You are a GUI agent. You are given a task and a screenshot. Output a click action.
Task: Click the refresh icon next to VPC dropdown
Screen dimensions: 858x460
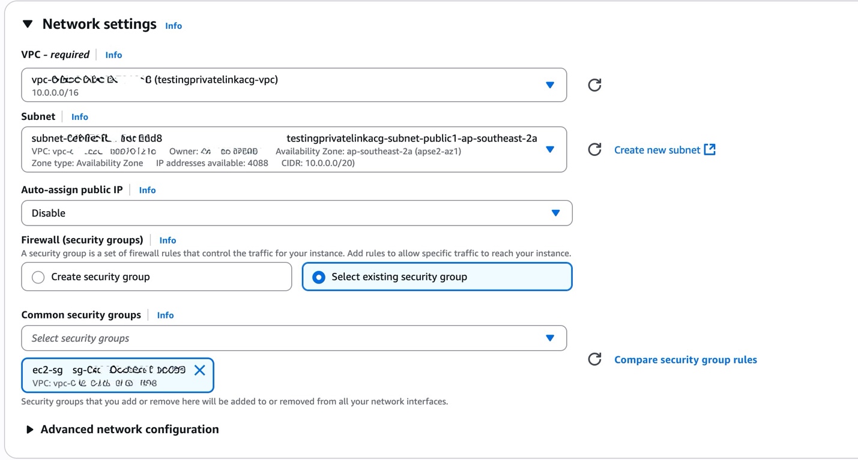click(594, 85)
